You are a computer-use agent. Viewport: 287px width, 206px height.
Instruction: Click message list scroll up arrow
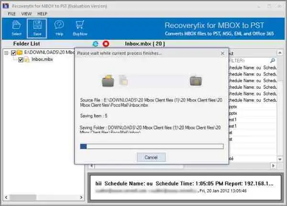point(280,53)
